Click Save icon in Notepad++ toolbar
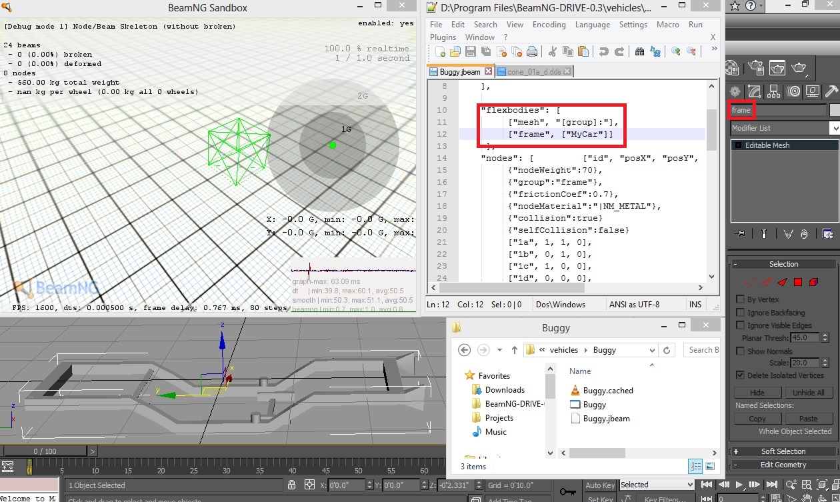Image resolution: width=840 pixels, height=502 pixels. tap(471, 51)
